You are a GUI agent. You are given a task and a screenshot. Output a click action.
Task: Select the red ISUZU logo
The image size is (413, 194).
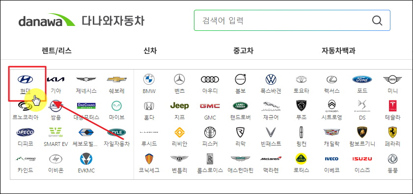pyautogui.click(x=362, y=159)
